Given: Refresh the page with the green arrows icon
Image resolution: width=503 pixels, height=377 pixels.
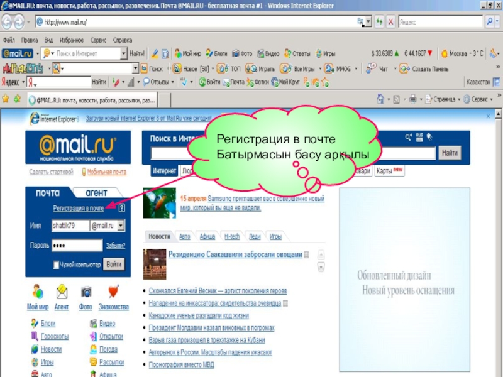Looking at the screenshot, I should [379, 22].
